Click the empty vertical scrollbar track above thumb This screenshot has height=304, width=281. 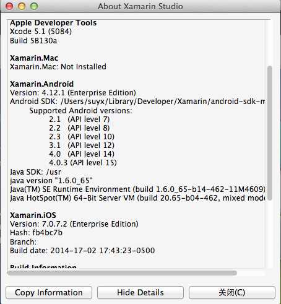coord(270,43)
